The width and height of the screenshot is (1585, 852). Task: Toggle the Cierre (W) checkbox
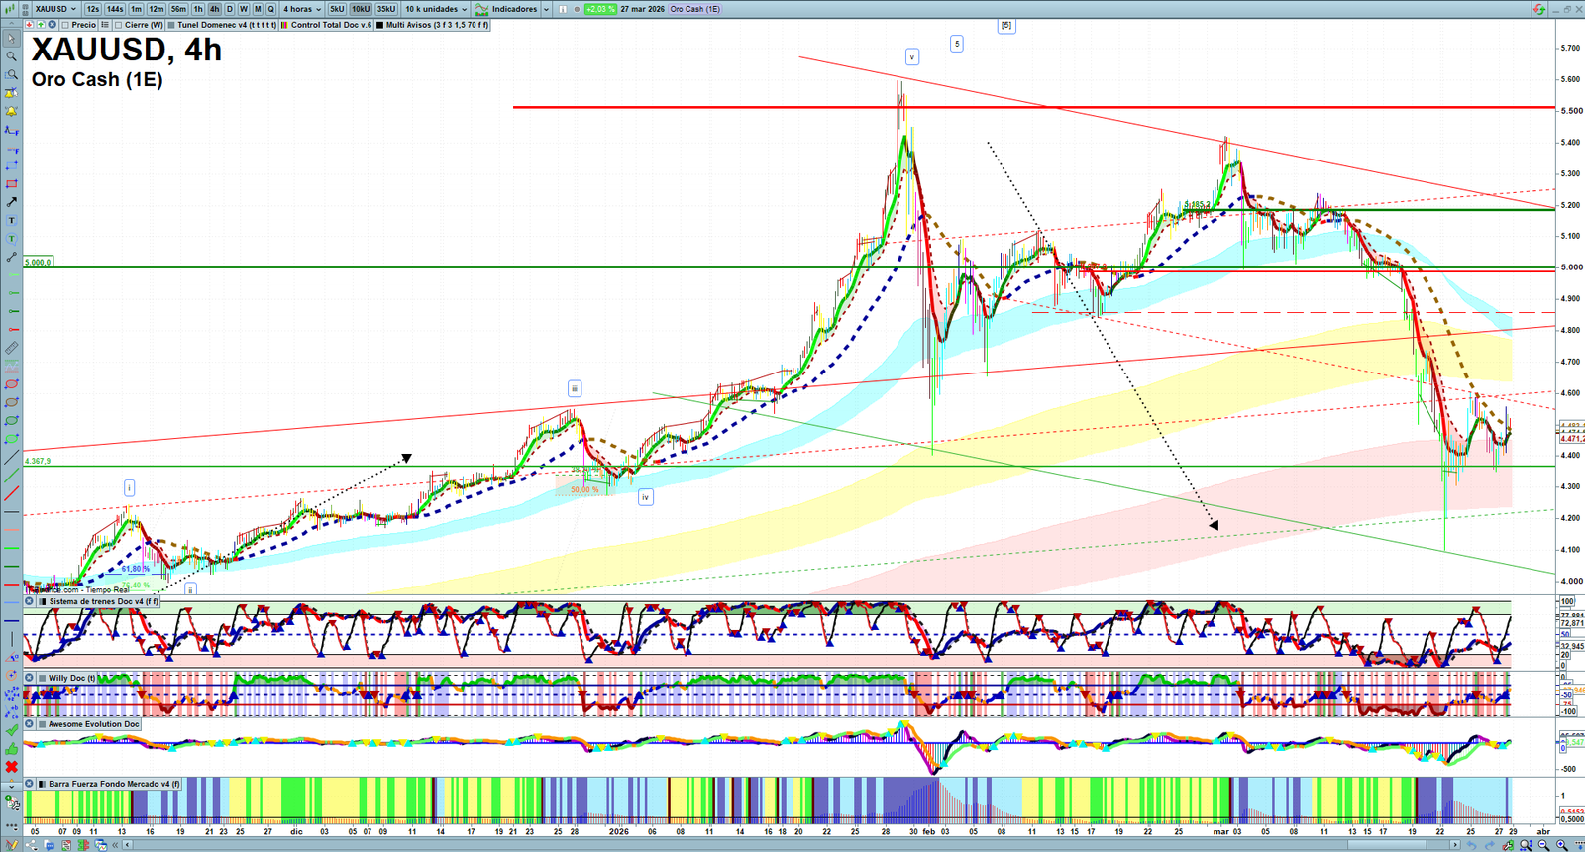coord(118,25)
